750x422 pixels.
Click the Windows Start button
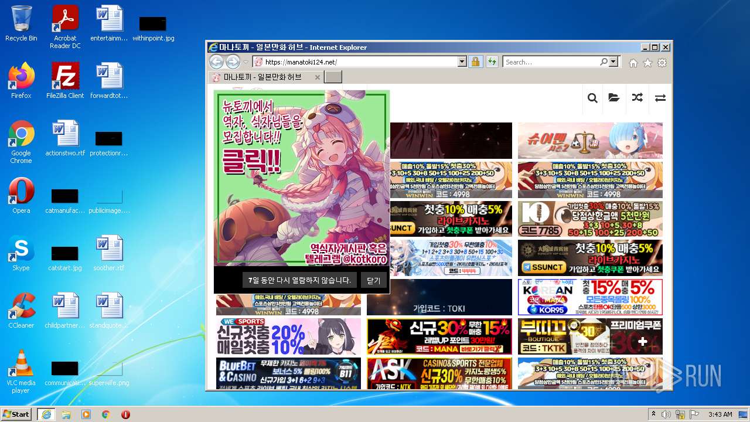16,414
